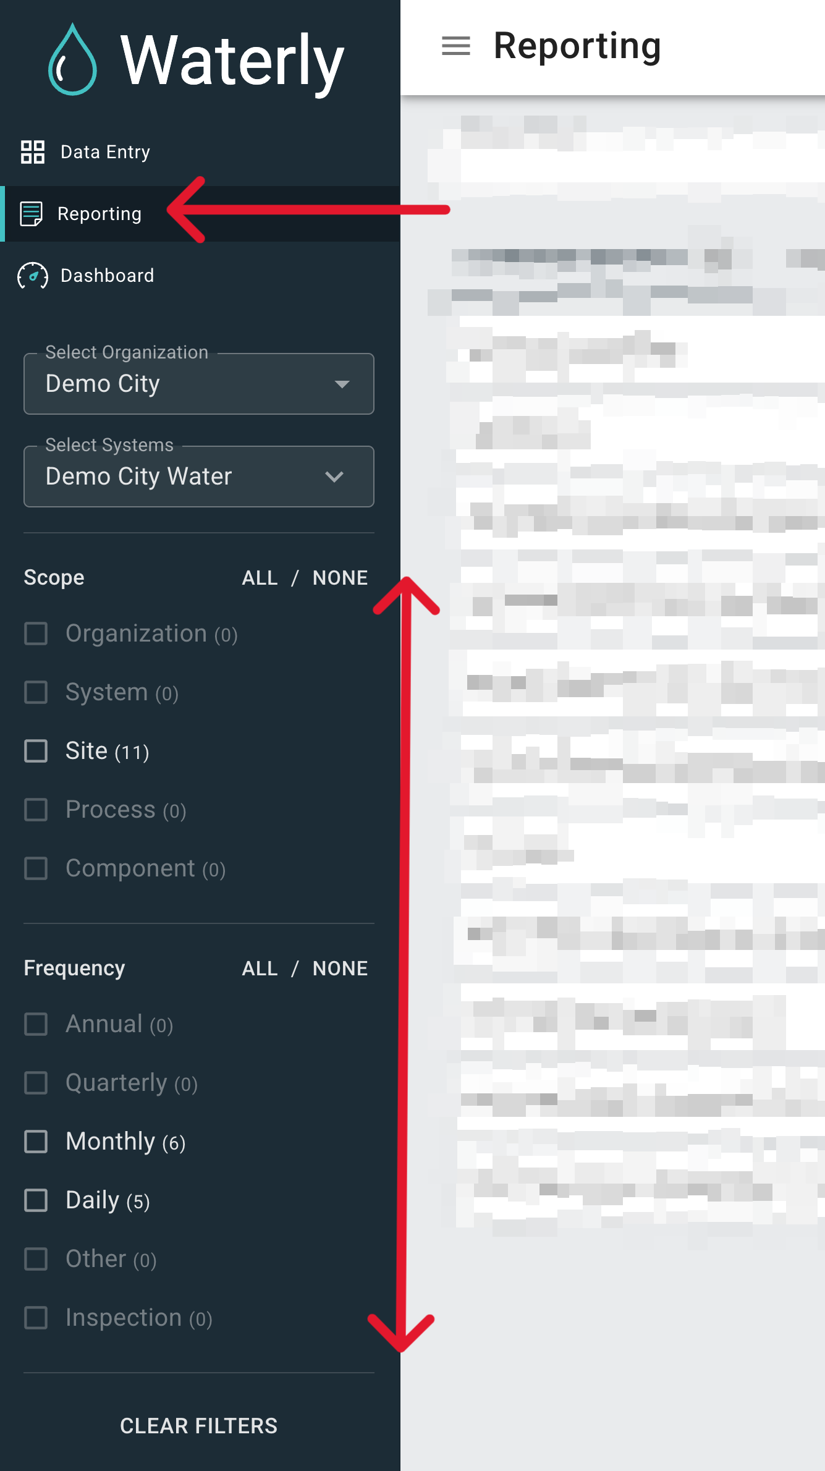Choose NONE in the Frequency section

point(341,969)
